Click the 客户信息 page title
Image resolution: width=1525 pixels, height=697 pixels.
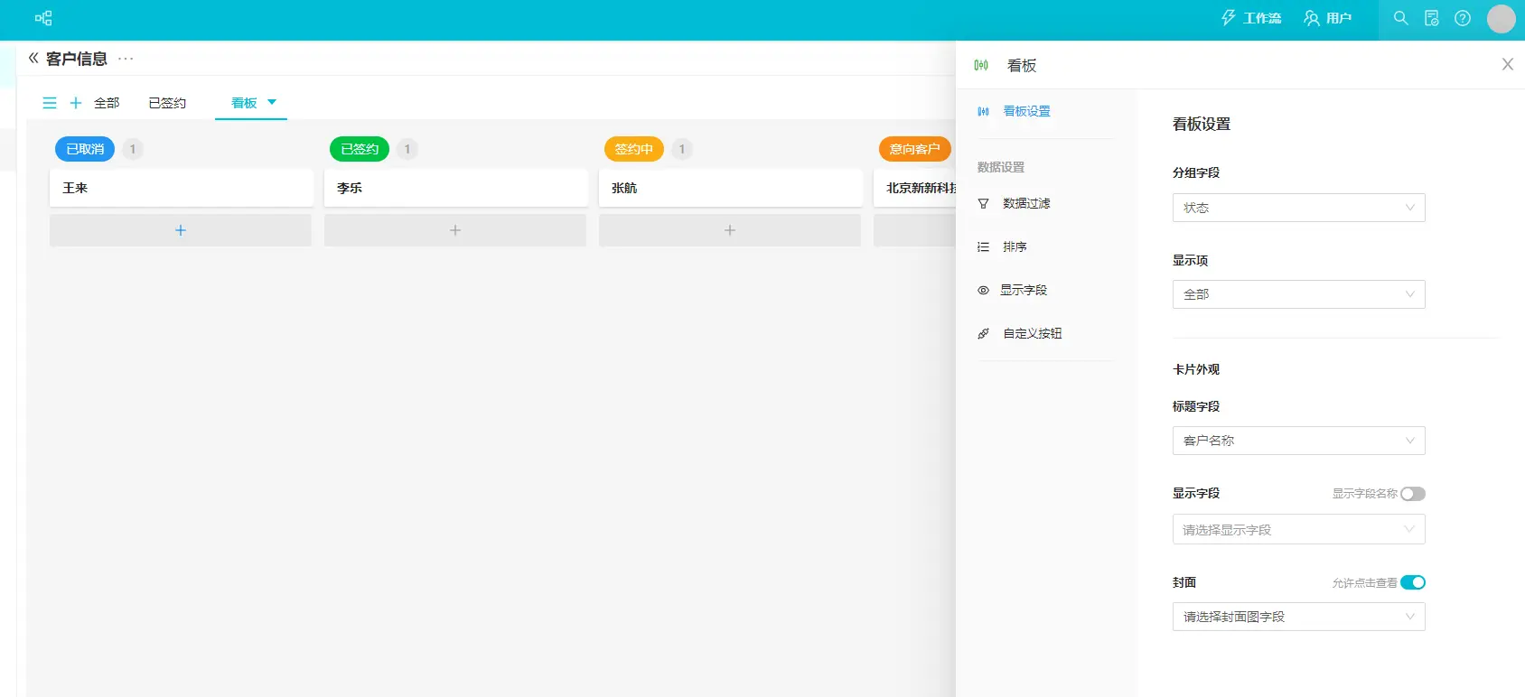(77, 59)
